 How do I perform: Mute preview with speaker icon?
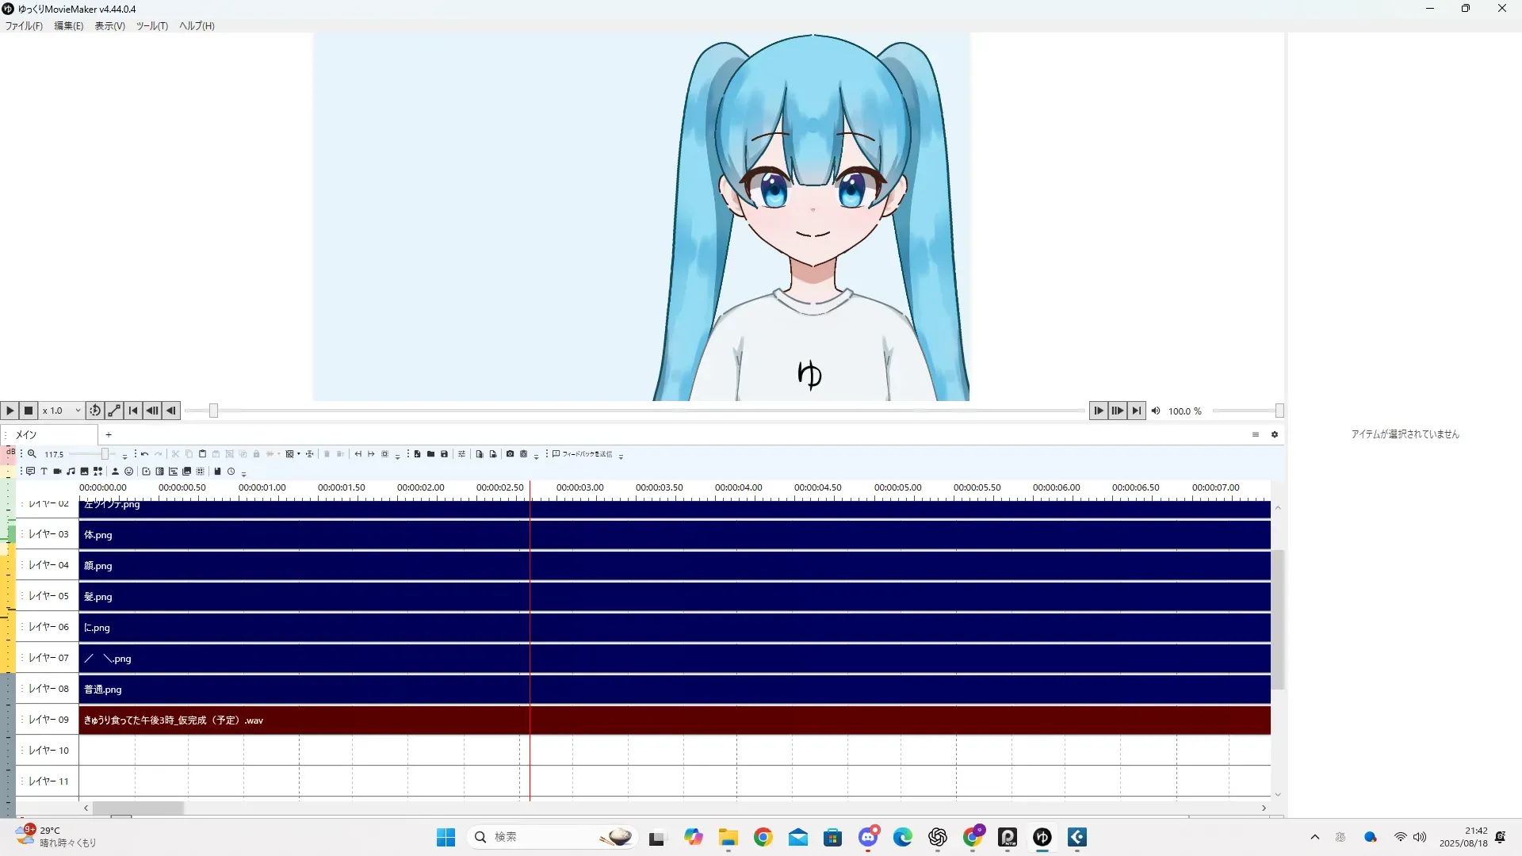coord(1156,411)
